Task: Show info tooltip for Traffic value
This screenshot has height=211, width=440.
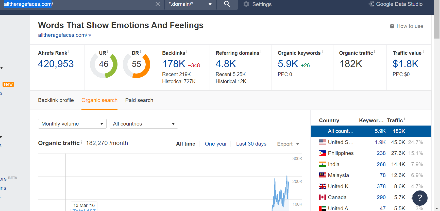Action: pos(423,52)
